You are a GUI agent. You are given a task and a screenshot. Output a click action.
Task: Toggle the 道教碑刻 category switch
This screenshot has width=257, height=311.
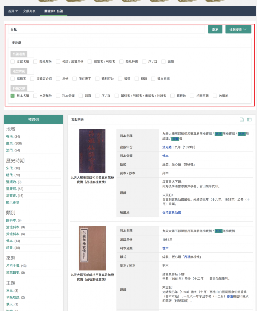[22, 71]
